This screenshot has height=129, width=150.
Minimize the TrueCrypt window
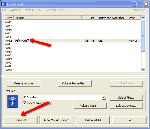[x=134, y=4]
